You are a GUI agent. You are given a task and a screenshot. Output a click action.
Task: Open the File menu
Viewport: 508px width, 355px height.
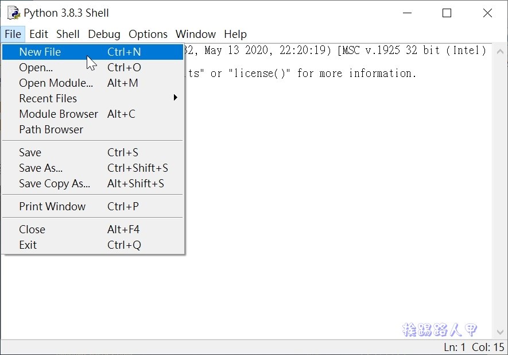(x=13, y=34)
